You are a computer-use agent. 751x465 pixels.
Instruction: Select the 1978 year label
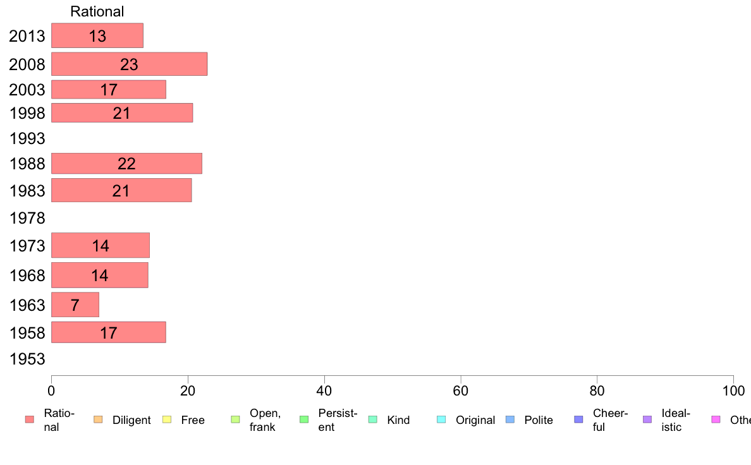pyautogui.click(x=27, y=219)
